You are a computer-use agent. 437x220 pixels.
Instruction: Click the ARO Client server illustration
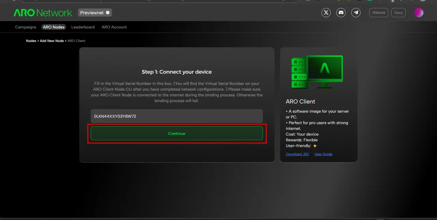coord(317,72)
